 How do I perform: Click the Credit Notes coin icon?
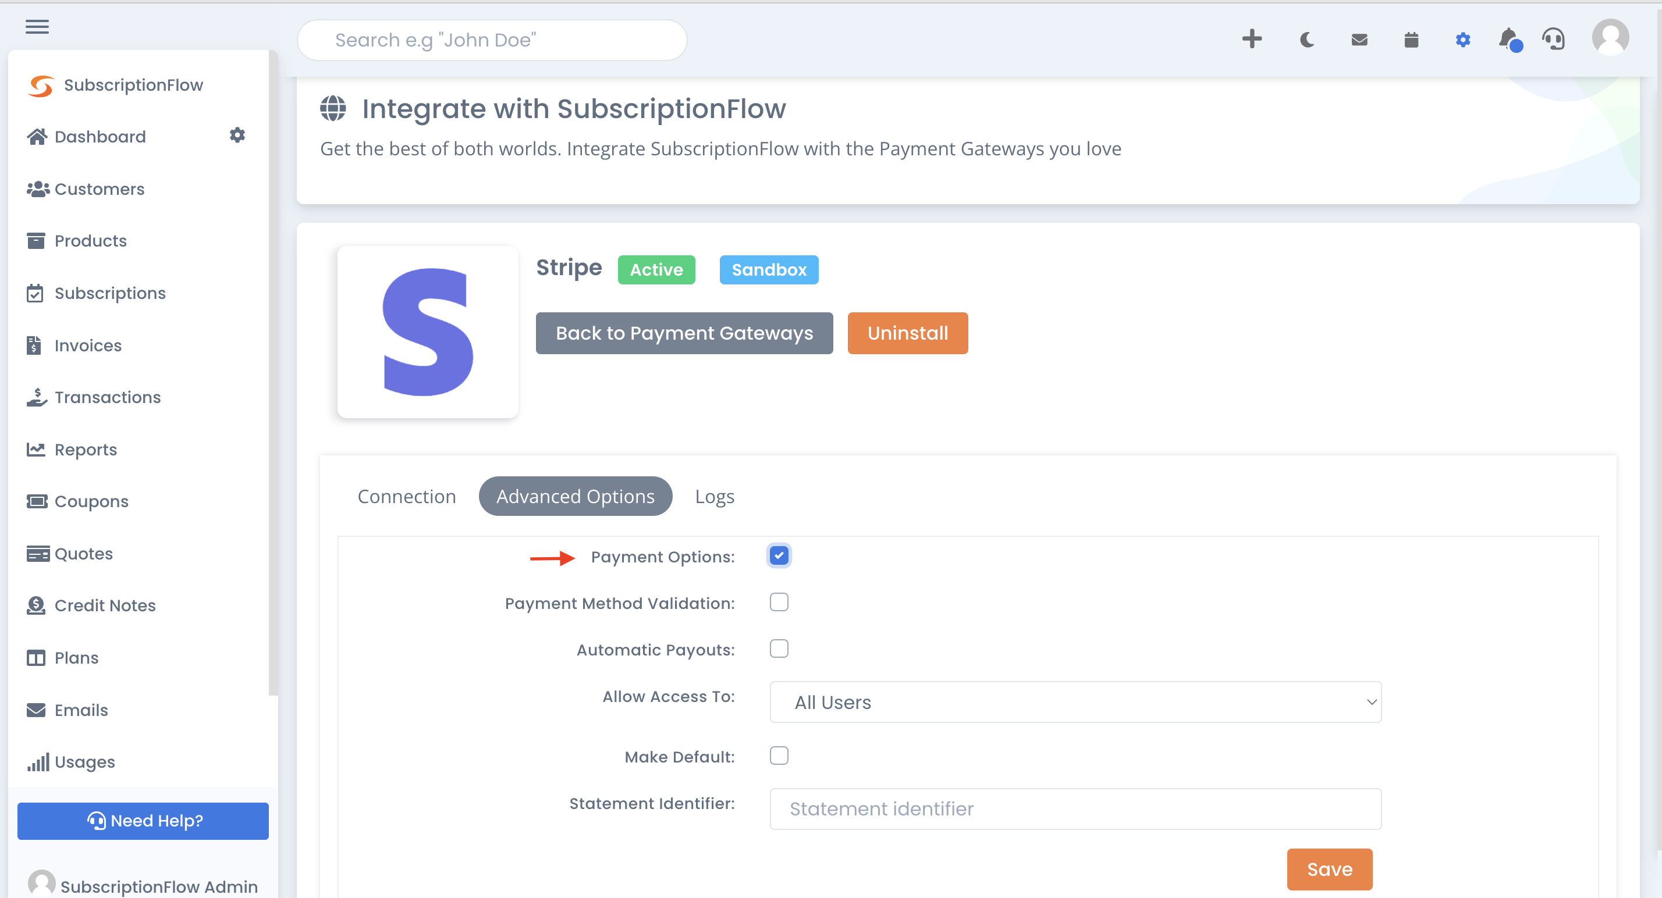[36, 605]
